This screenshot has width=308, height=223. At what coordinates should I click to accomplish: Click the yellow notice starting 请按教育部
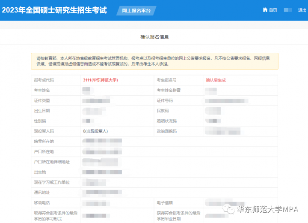point(154,61)
